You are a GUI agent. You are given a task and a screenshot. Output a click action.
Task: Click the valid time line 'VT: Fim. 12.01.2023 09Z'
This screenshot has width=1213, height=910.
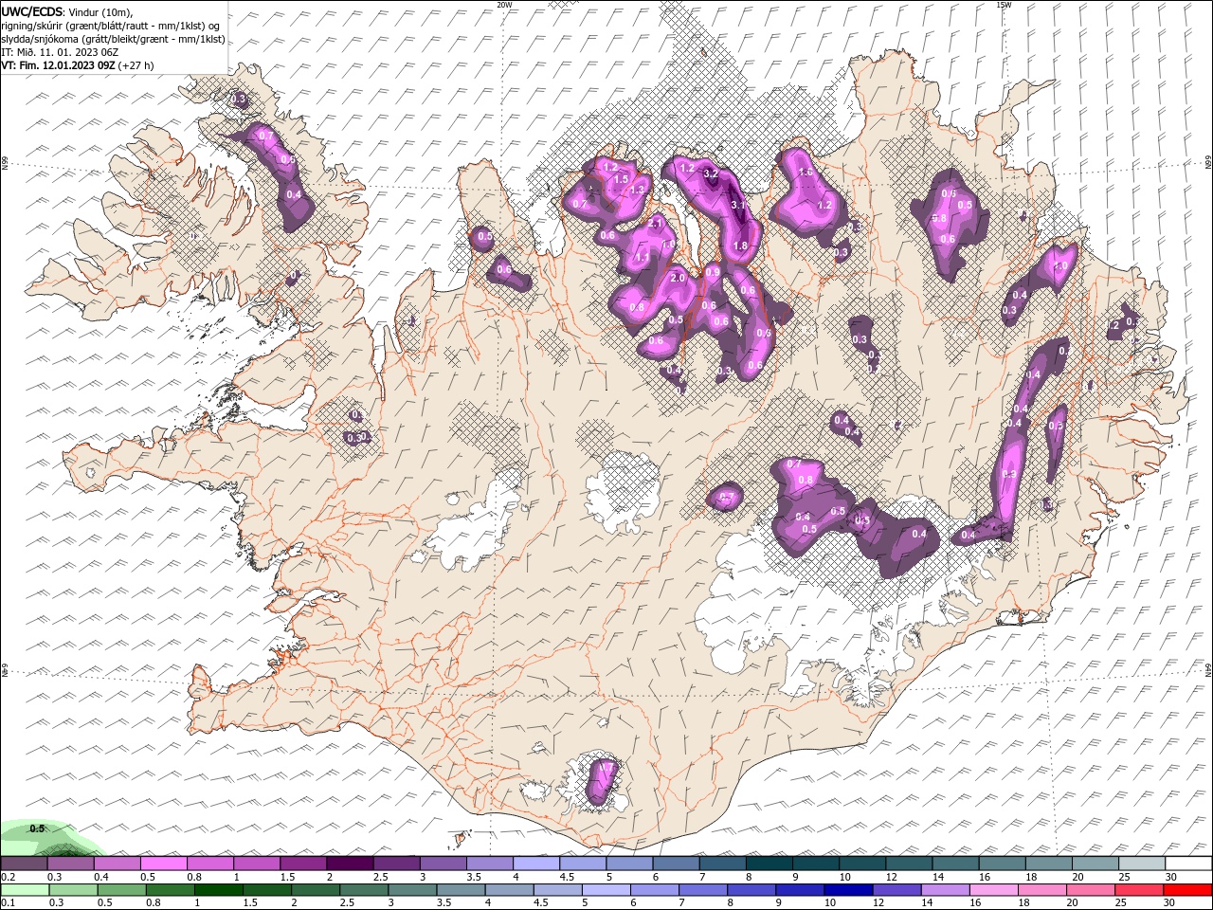(x=59, y=65)
